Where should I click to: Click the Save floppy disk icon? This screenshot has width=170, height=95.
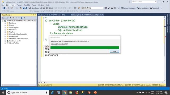pyautogui.click(x=24, y=8)
